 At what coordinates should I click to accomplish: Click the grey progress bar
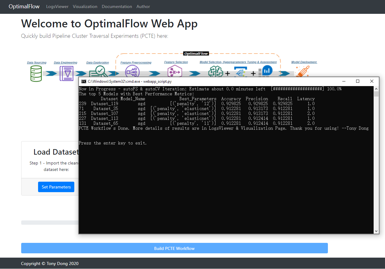click(49, 223)
